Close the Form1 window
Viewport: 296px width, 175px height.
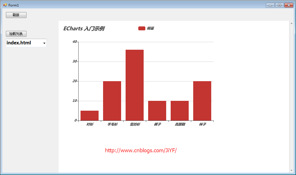click(x=289, y=5)
